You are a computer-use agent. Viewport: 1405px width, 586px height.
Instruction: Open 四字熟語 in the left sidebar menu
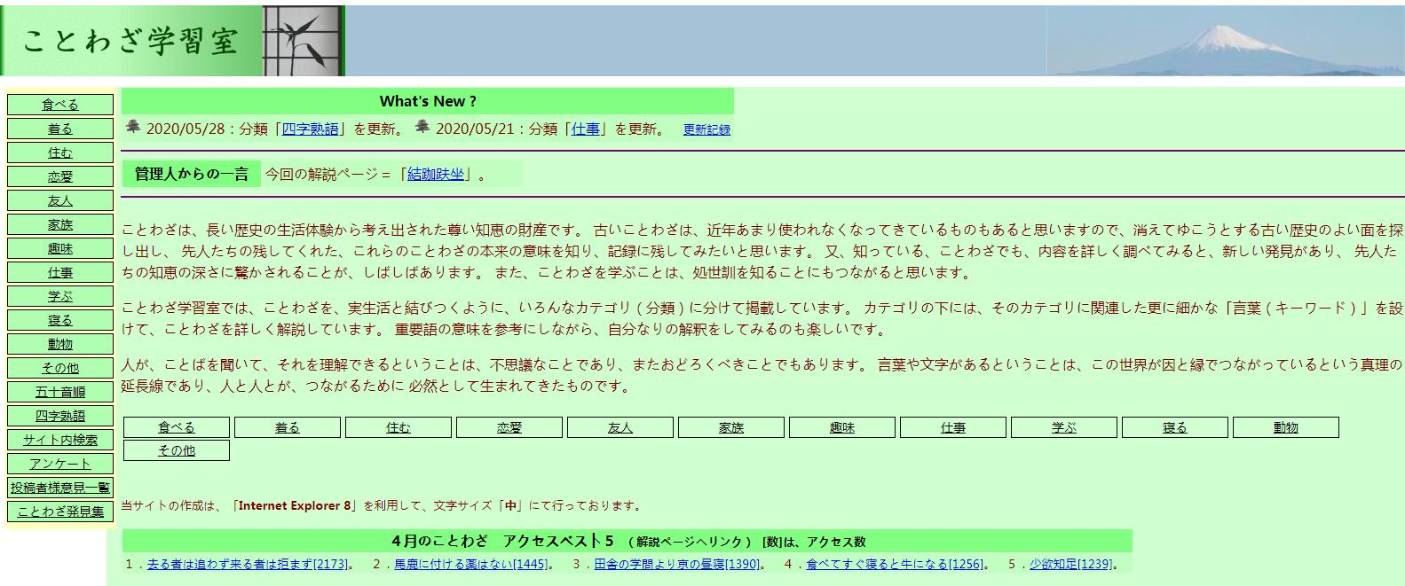[x=60, y=416]
